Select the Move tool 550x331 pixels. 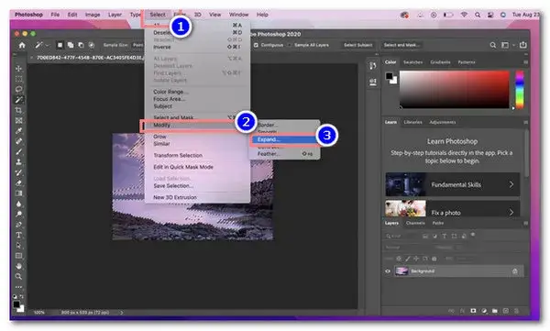click(x=18, y=68)
